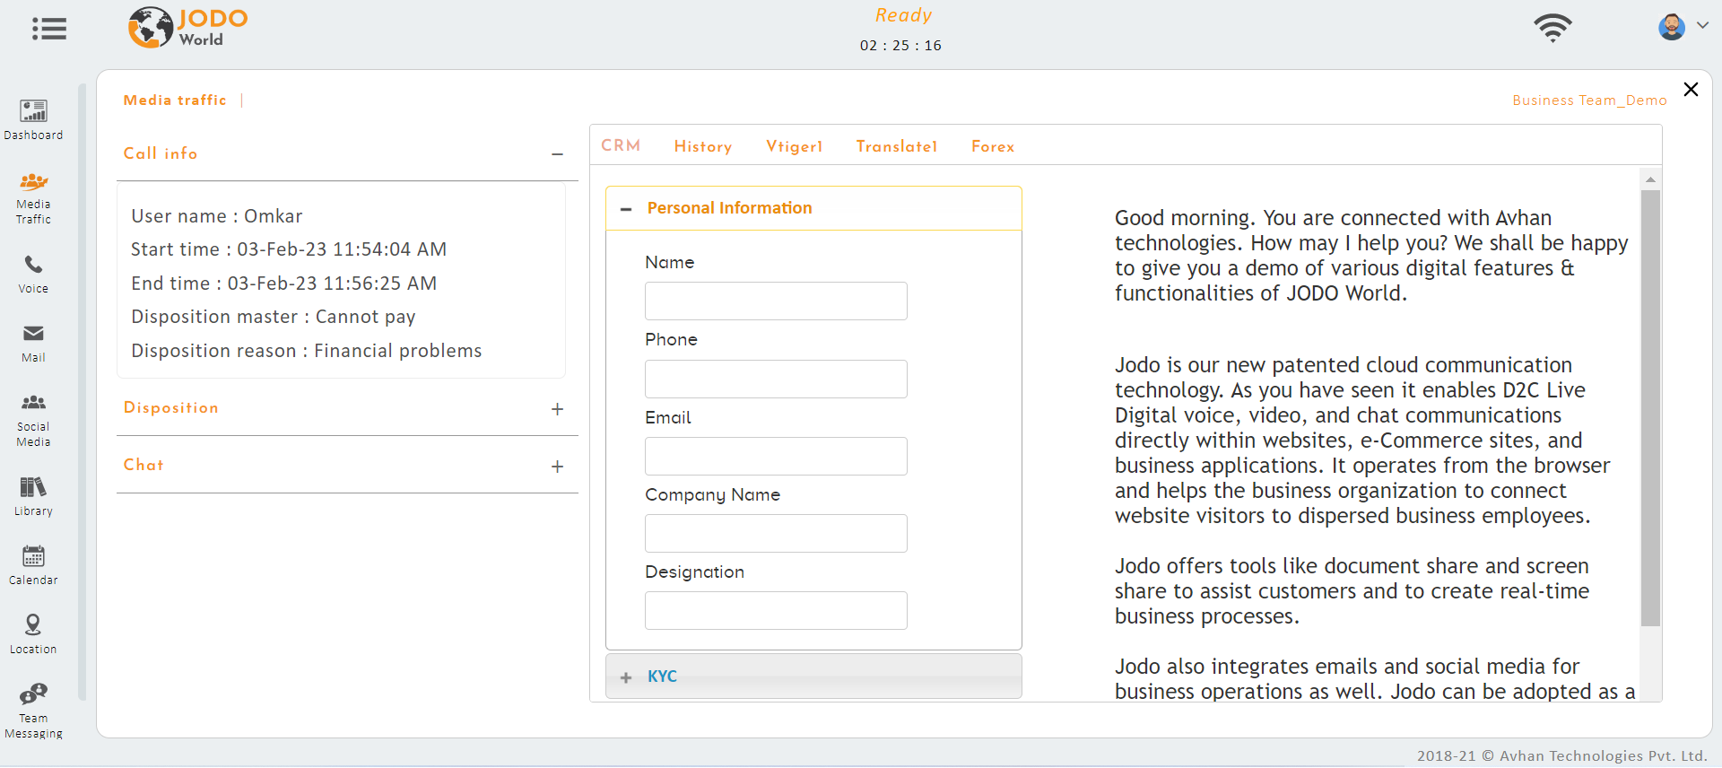This screenshot has height=768, width=1722.
Task: Click the Designation input field
Action: click(x=776, y=610)
